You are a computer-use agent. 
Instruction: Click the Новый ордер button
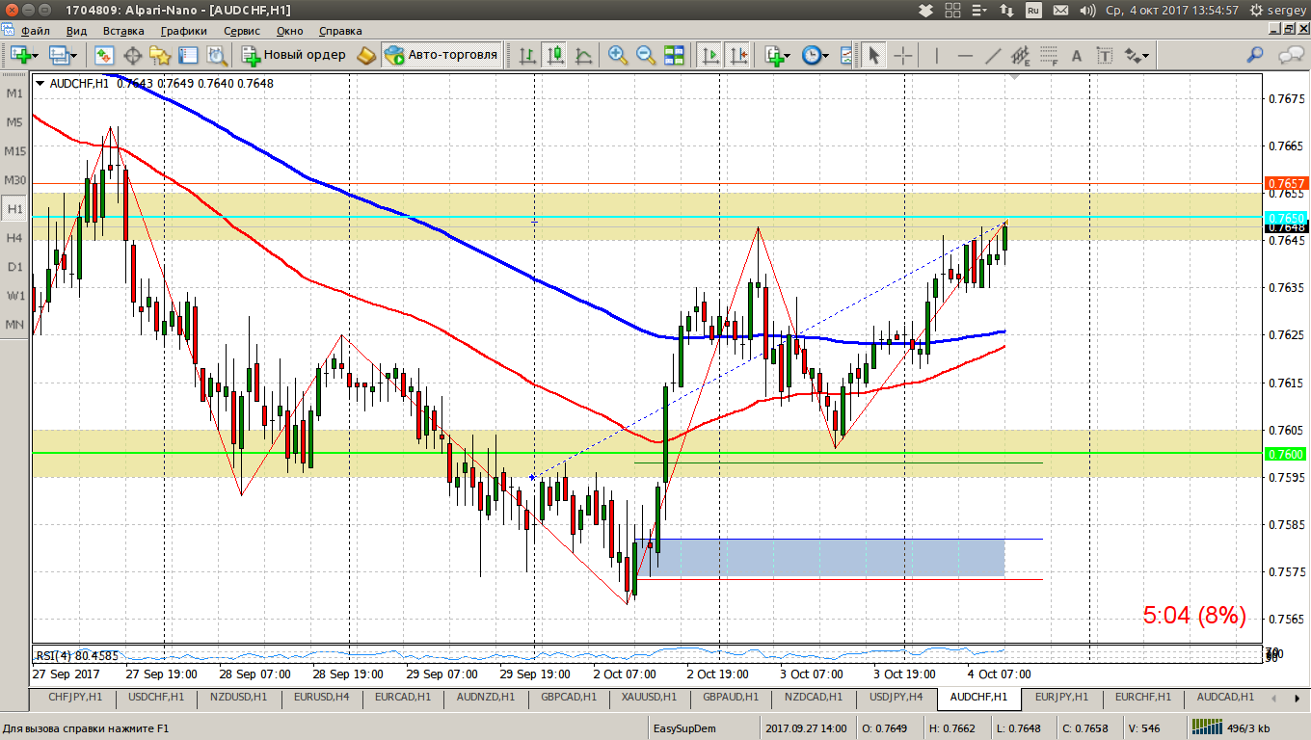tap(294, 55)
